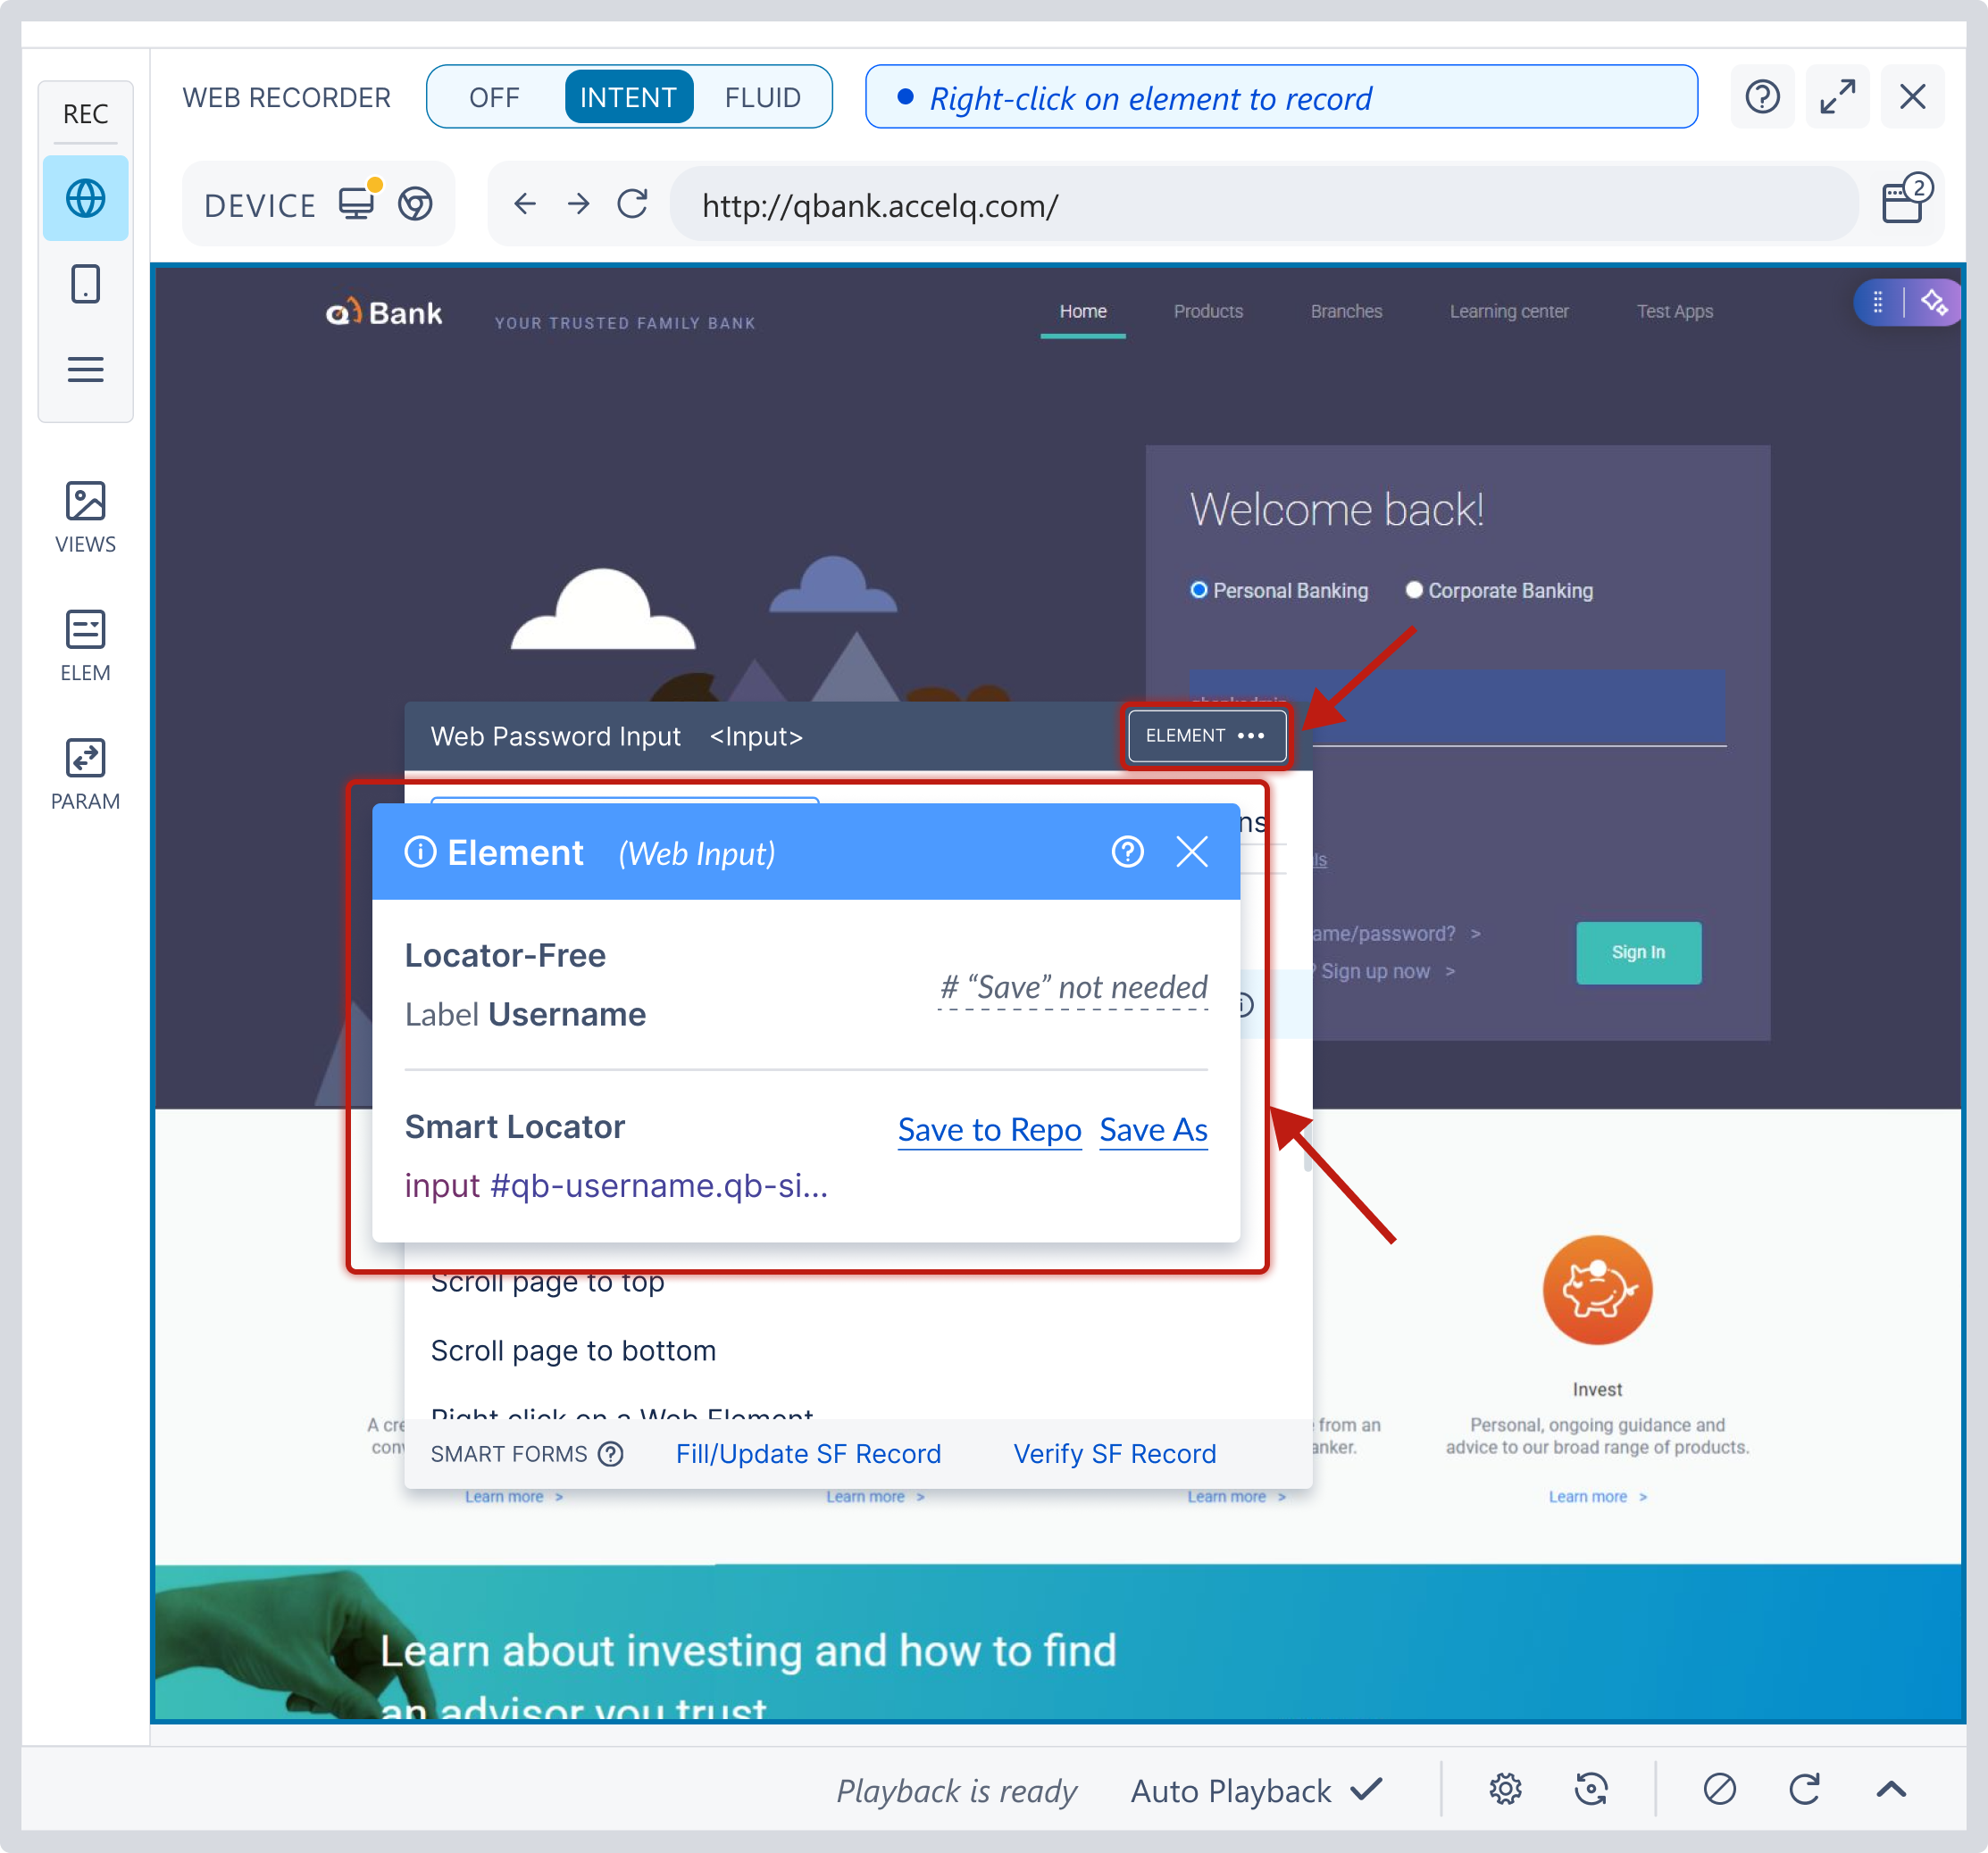Open help in the Element popup
The height and width of the screenshot is (1853, 1988).
(1127, 852)
